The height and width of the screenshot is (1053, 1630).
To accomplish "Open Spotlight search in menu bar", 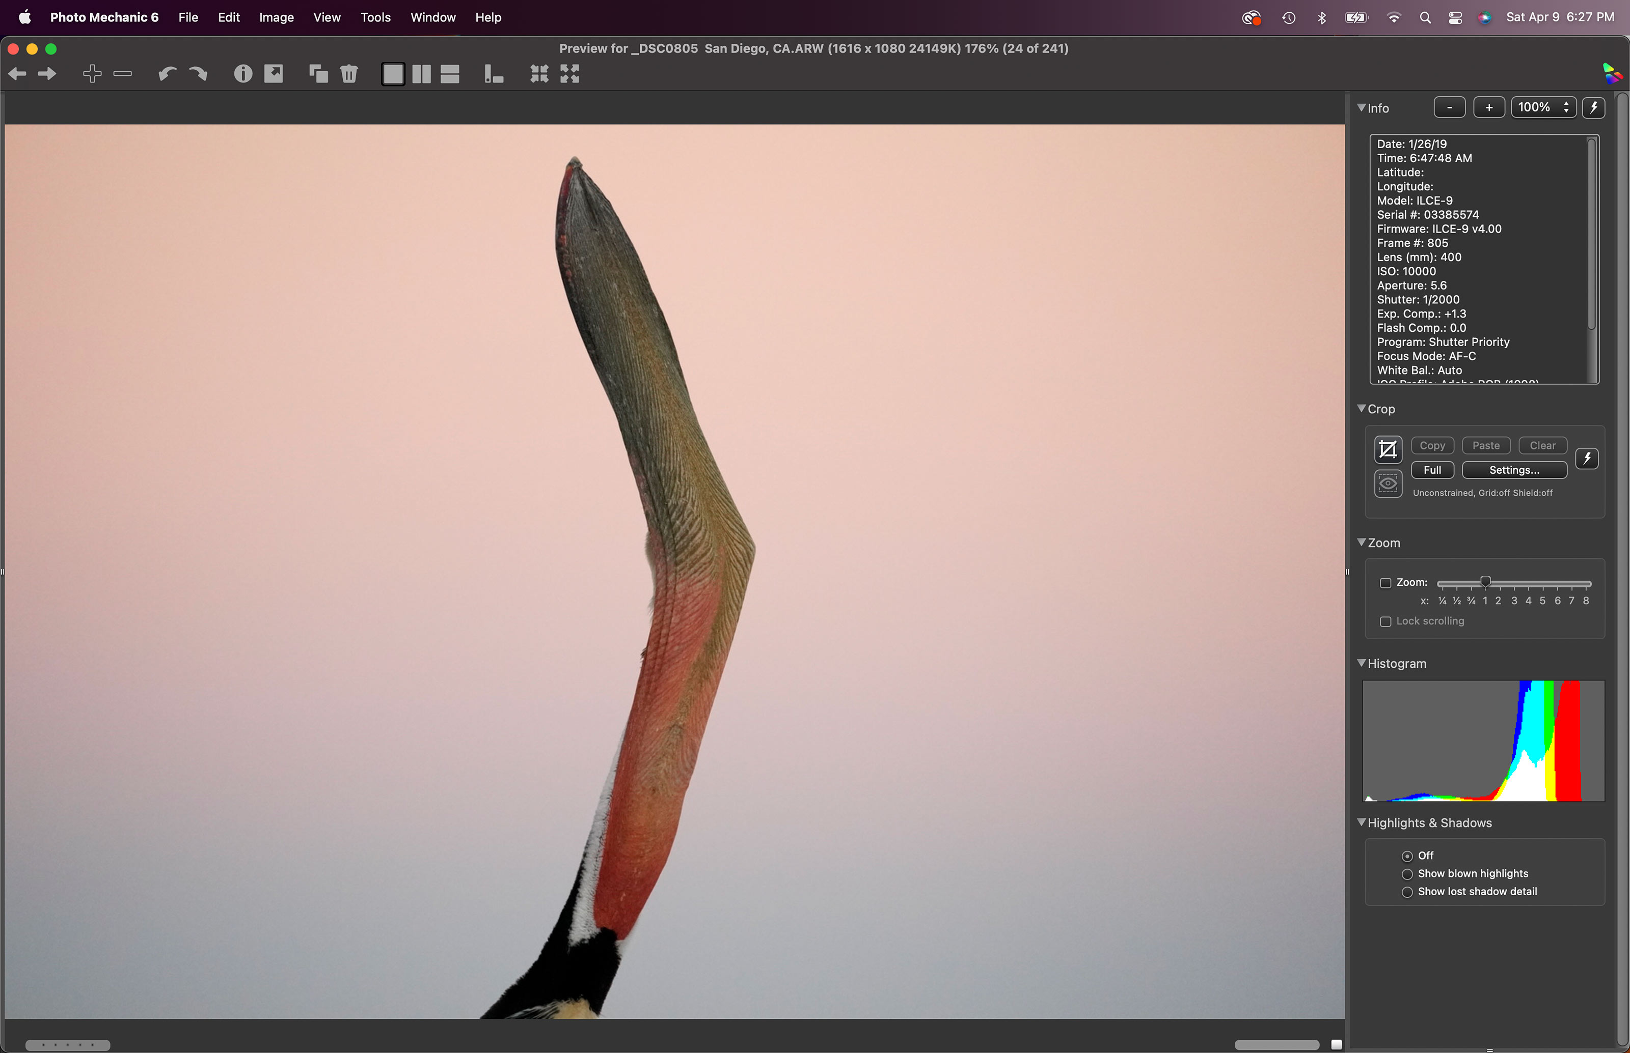I will click(x=1425, y=18).
